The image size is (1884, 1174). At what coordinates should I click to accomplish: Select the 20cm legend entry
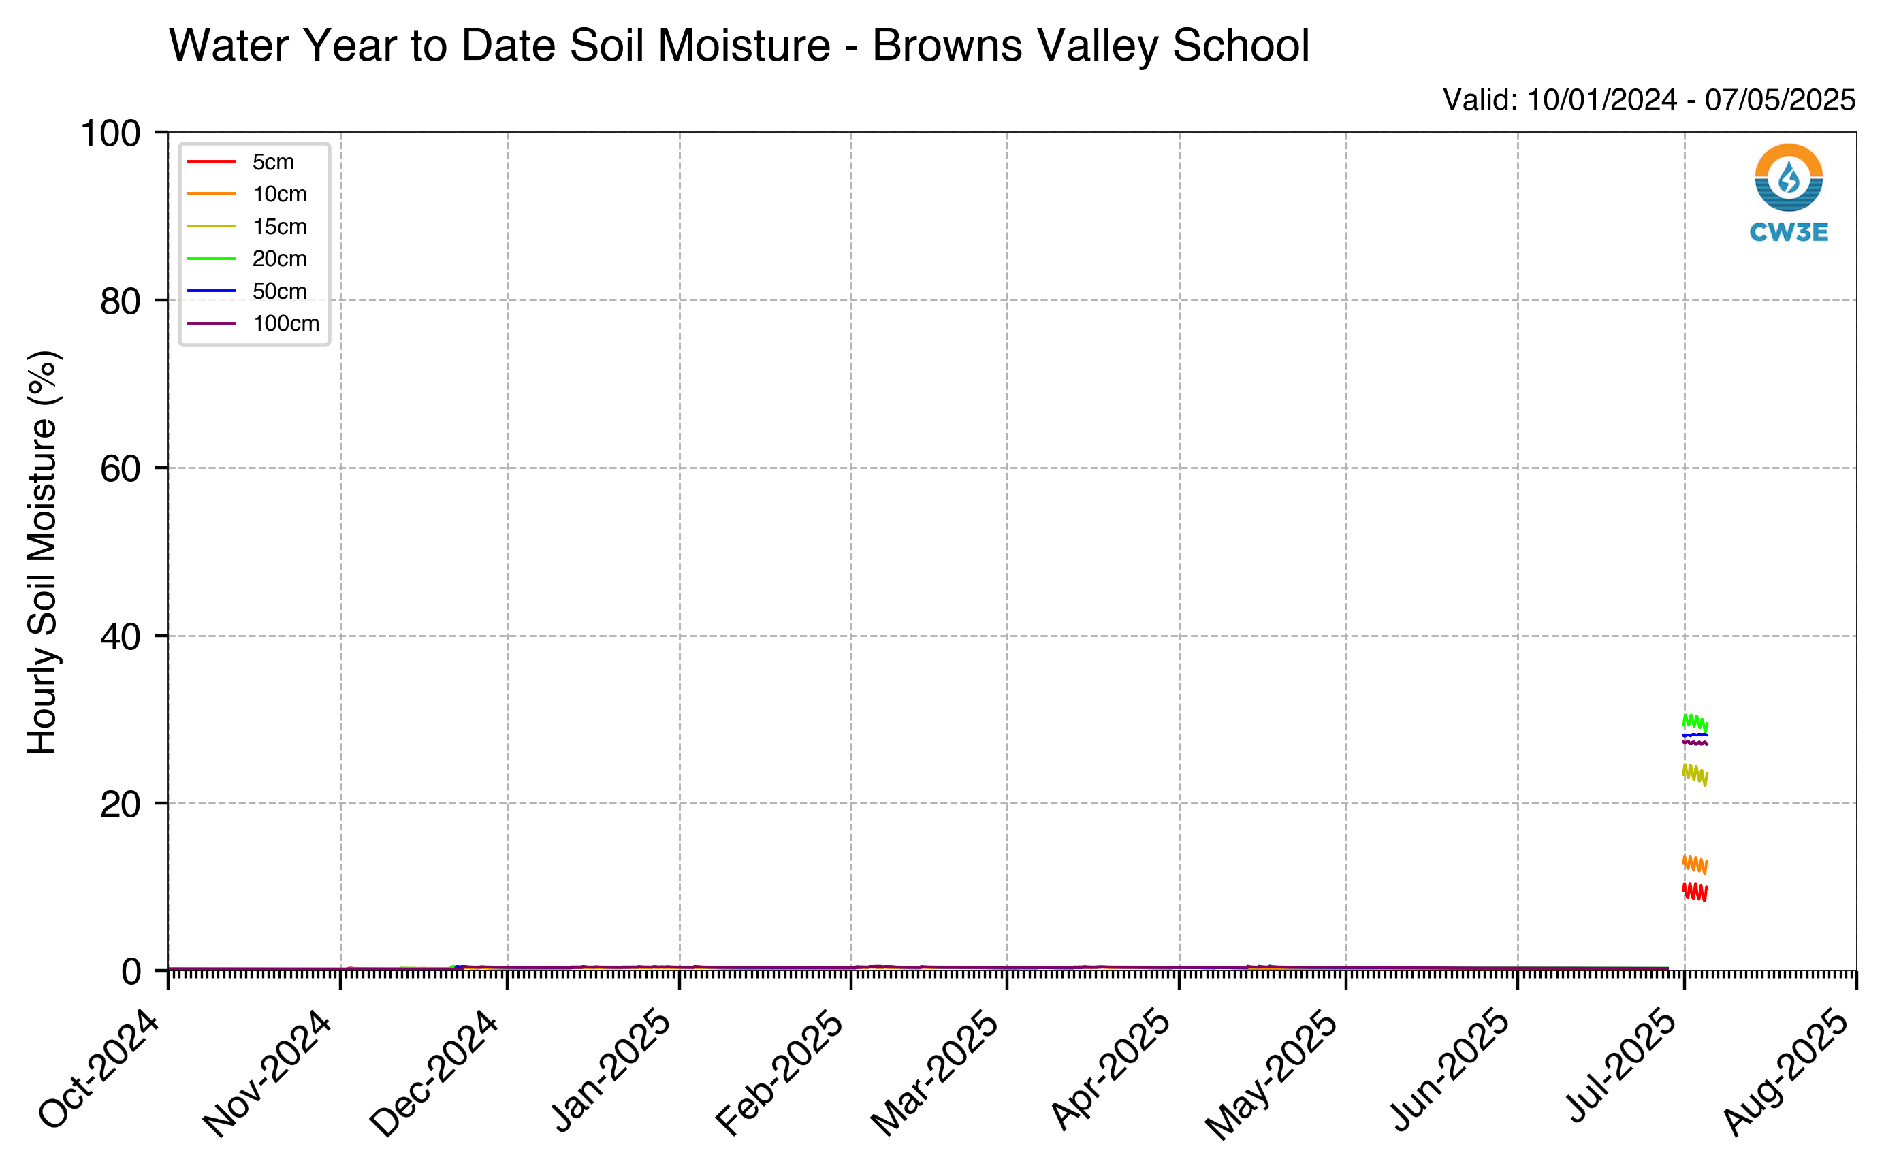click(x=247, y=259)
